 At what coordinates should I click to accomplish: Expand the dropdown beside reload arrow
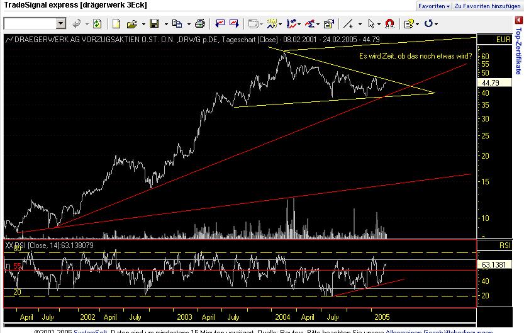click(437, 24)
